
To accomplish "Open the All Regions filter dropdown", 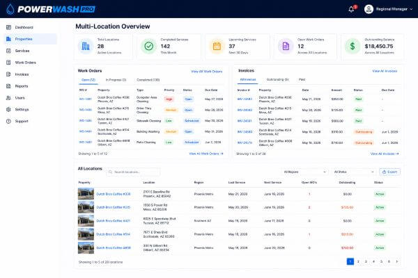I will click(304, 172).
